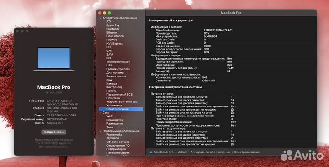
Task: Click Электропитание in the path bar
Action: 247,152
